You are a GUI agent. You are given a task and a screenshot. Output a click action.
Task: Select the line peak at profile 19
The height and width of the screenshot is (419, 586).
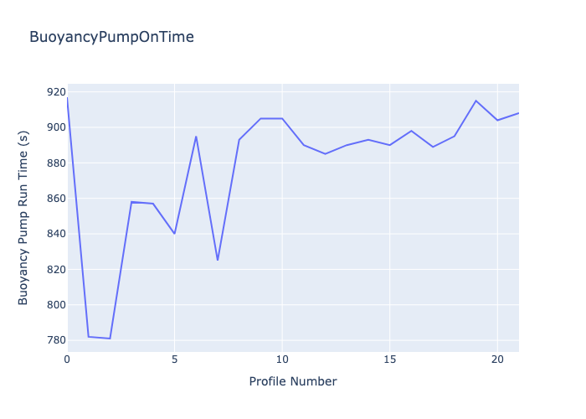475,101
